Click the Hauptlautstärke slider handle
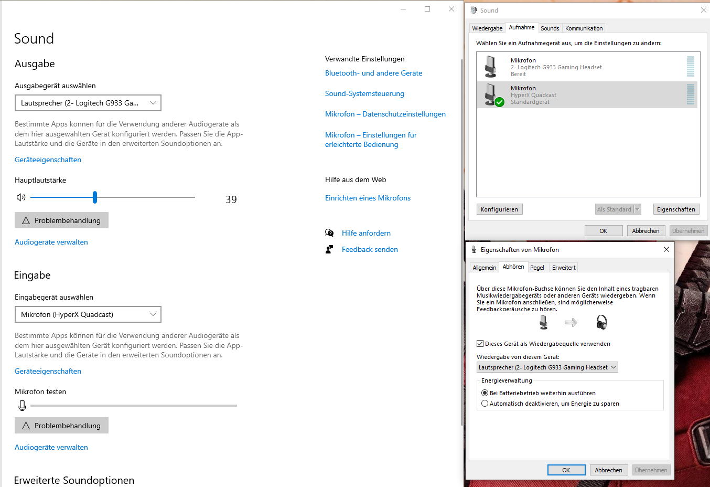710x487 pixels. click(95, 197)
